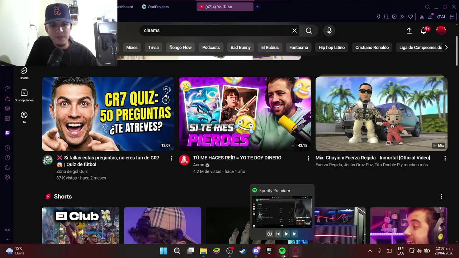The image size is (459, 258).
Task: Open GX Control speedometer in Opera sidebar
Action: (x=7, y=89)
